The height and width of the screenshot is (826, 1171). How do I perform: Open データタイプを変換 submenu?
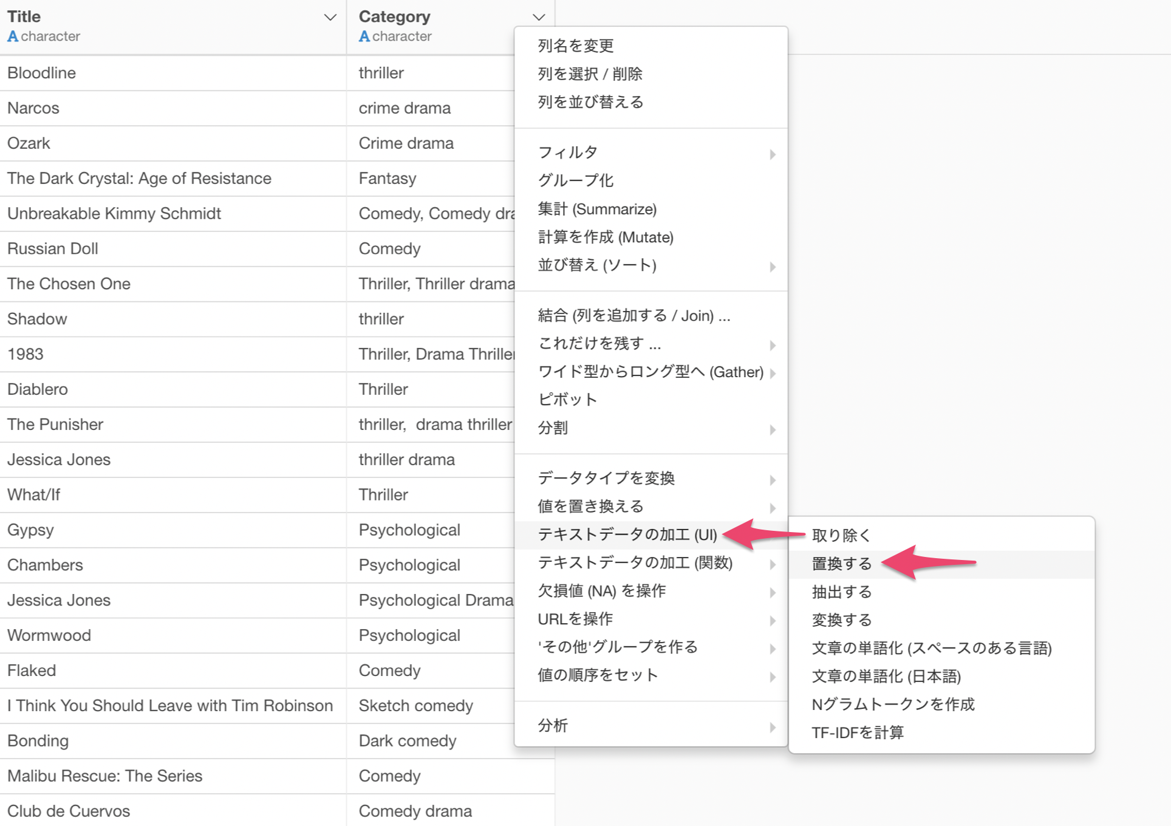651,478
